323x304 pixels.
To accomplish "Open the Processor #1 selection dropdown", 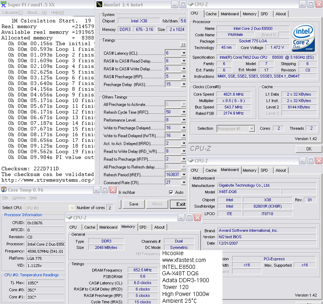I will pyautogui.click(x=252, y=129).
